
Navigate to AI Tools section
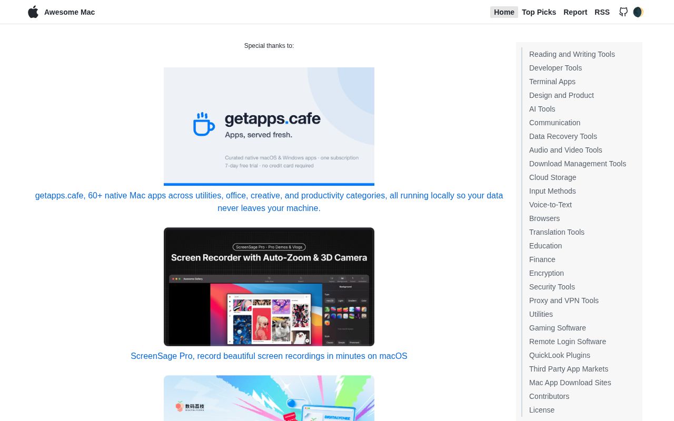[542, 109]
